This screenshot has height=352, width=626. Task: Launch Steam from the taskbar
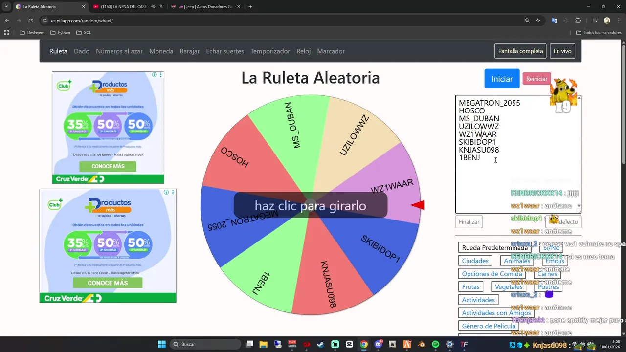pyautogui.click(x=321, y=344)
